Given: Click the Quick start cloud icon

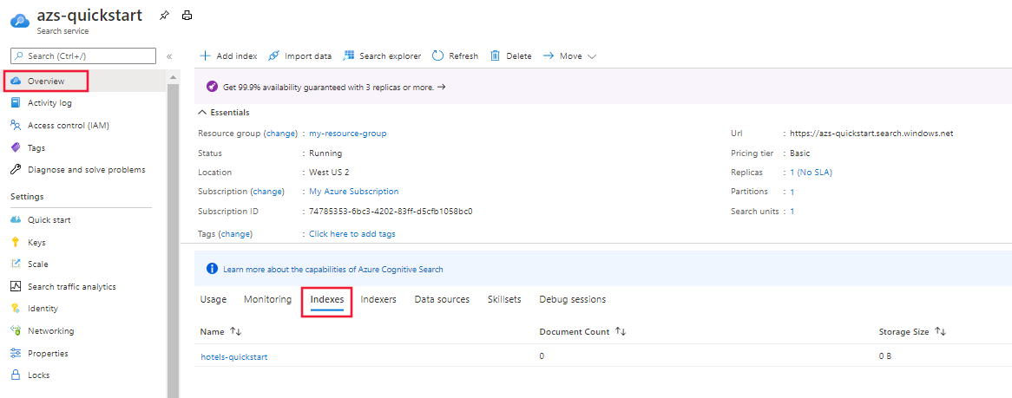Looking at the screenshot, I should click(16, 220).
